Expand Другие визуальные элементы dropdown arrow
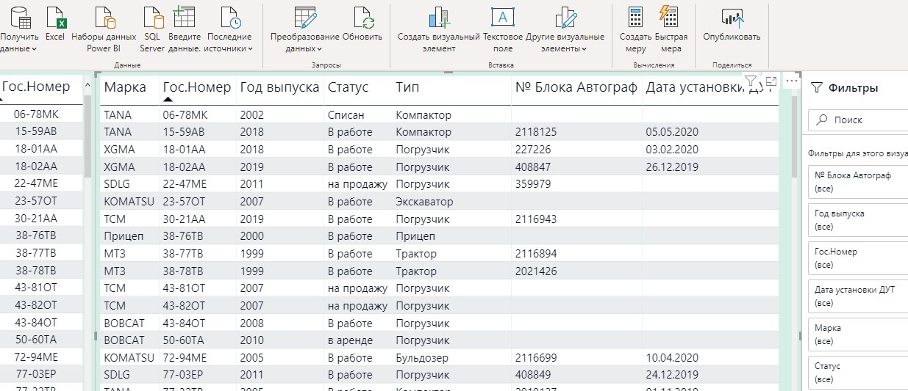Image resolution: width=908 pixels, height=391 pixels. (585, 49)
